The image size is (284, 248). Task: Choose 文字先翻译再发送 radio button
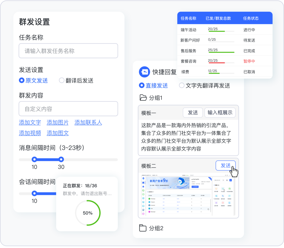coord(182,85)
